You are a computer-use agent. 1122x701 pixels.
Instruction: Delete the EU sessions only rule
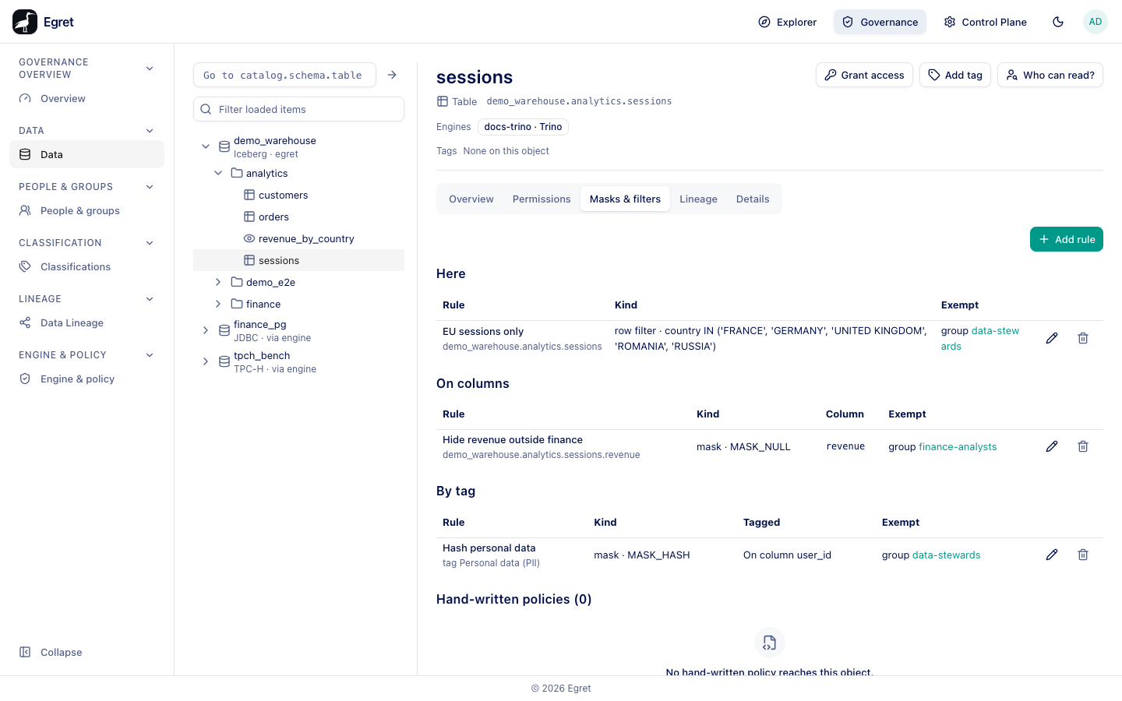pos(1083,338)
